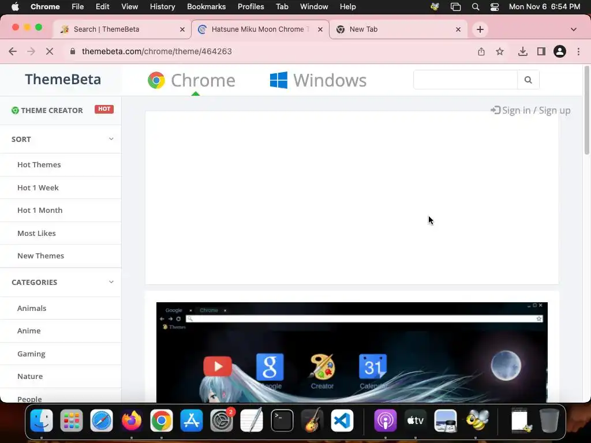Open the Anime category

[29, 331]
